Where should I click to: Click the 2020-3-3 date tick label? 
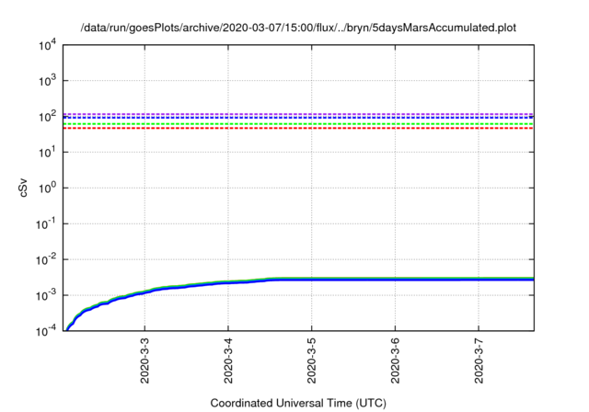click(x=144, y=360)
